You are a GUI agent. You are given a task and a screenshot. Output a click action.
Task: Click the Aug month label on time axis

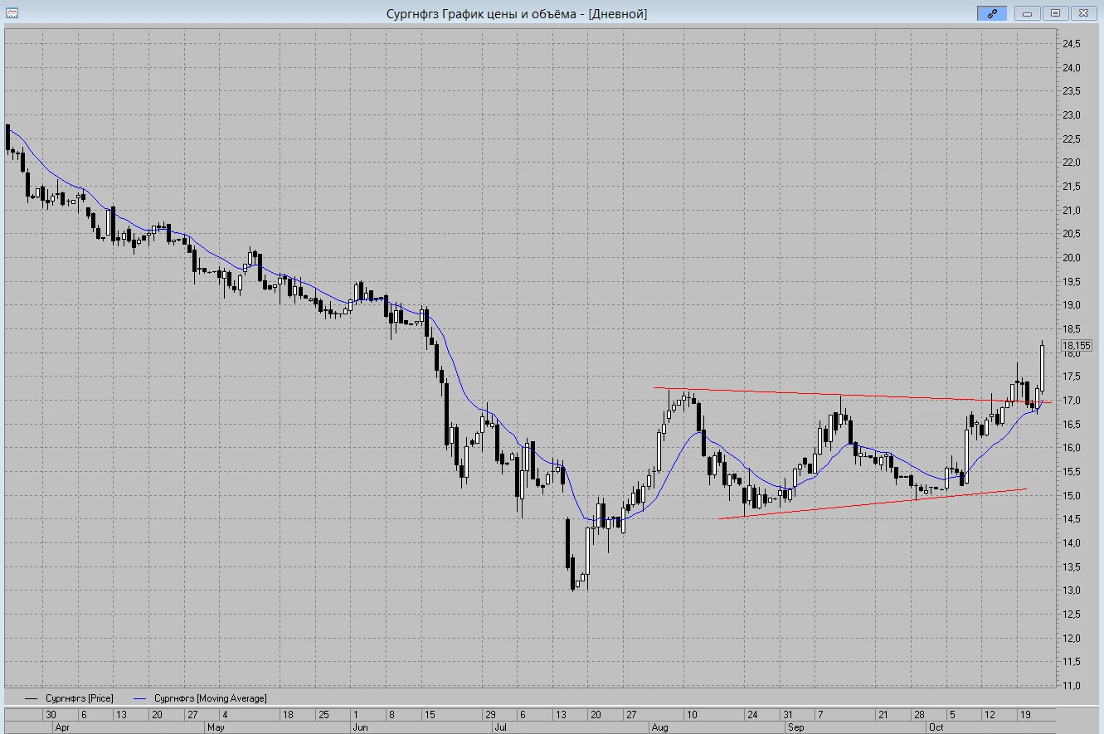tap(659, 727)
